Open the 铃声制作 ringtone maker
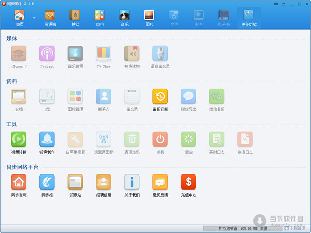Screen dimensions: 311x233 (47, 140)
